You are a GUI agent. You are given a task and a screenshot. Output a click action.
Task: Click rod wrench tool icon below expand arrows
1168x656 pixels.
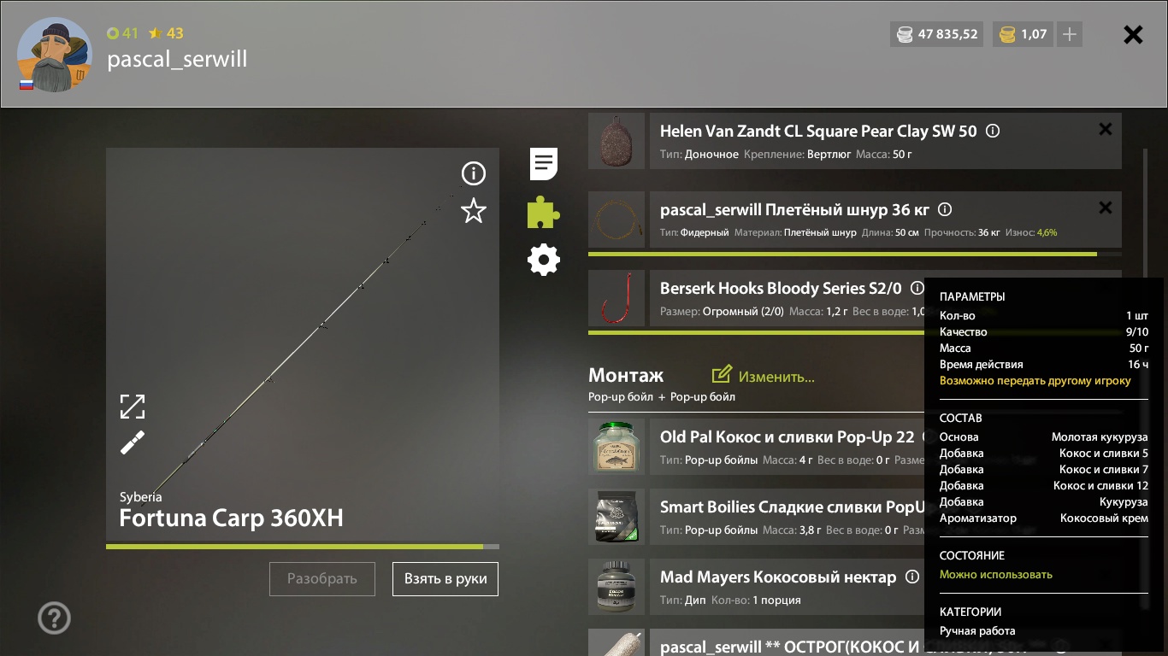point(133,442)
